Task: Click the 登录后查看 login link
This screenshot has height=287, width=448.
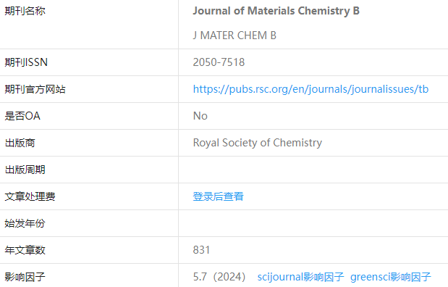Action: (219, 196)
